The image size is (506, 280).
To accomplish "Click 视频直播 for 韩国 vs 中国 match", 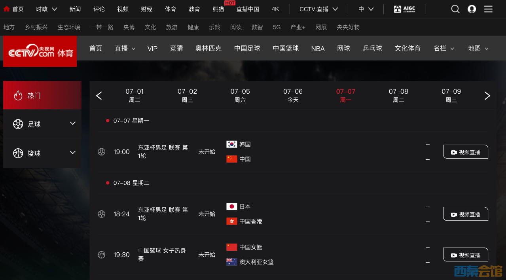I will 465,152.
